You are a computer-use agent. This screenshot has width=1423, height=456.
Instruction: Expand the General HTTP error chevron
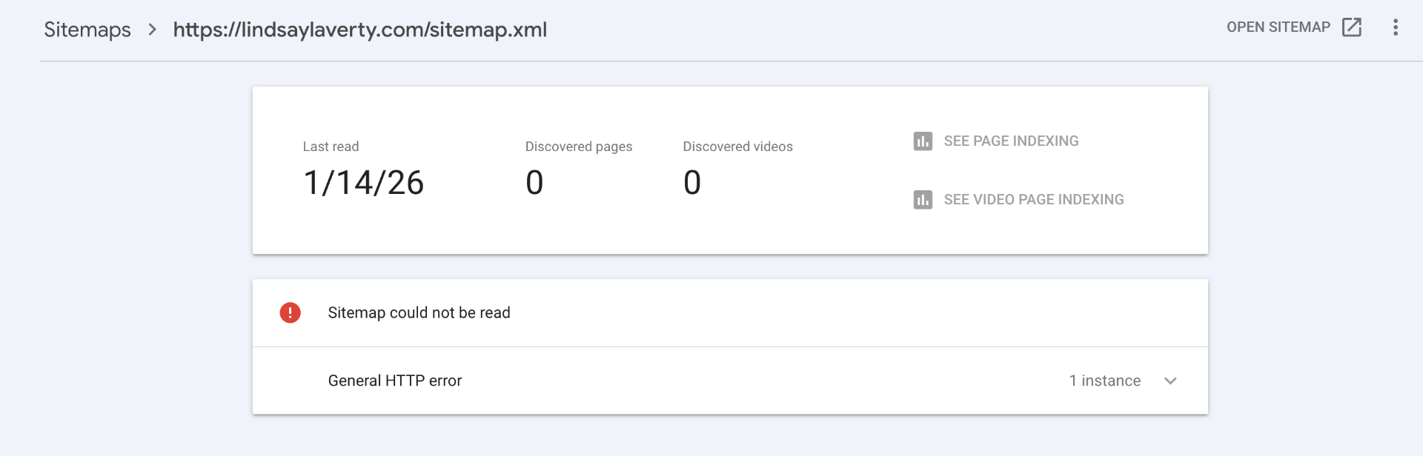[1170, 380]
